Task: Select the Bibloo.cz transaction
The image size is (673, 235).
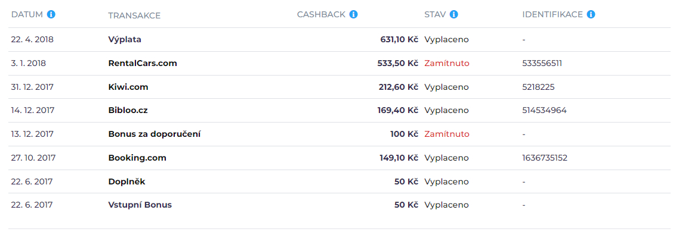Action: coord(128,111)
